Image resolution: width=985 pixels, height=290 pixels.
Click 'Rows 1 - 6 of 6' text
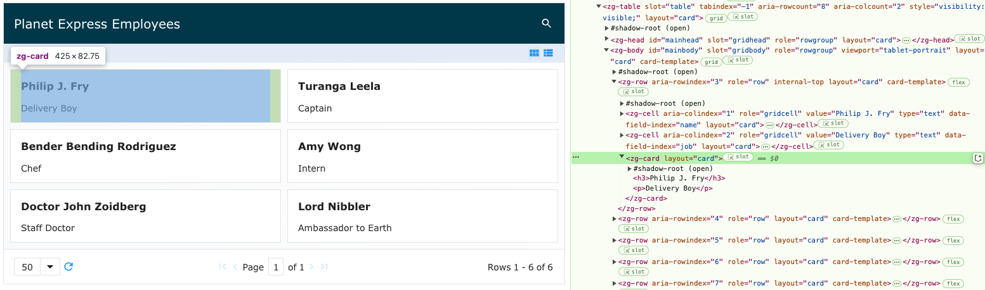(x=520, y=267)
